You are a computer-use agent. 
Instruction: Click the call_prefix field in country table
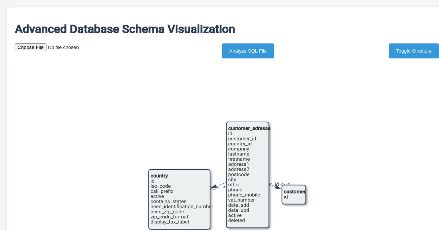(162, 191)
